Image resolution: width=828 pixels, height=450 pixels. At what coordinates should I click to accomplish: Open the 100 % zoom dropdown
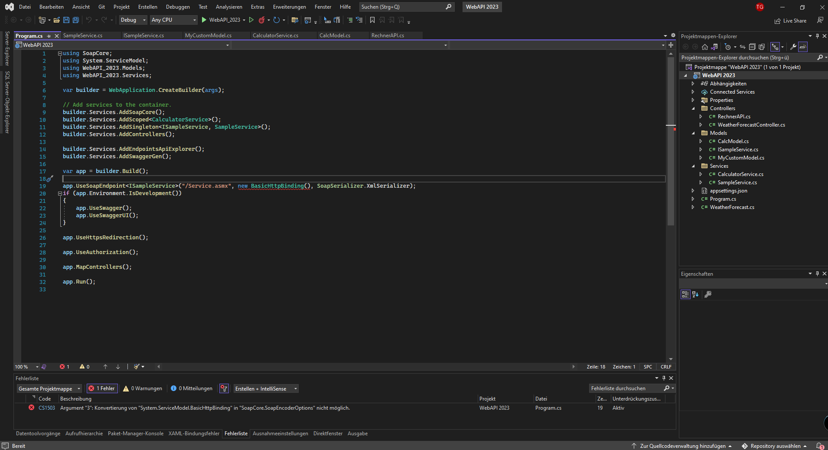click(x=26, y=367)
